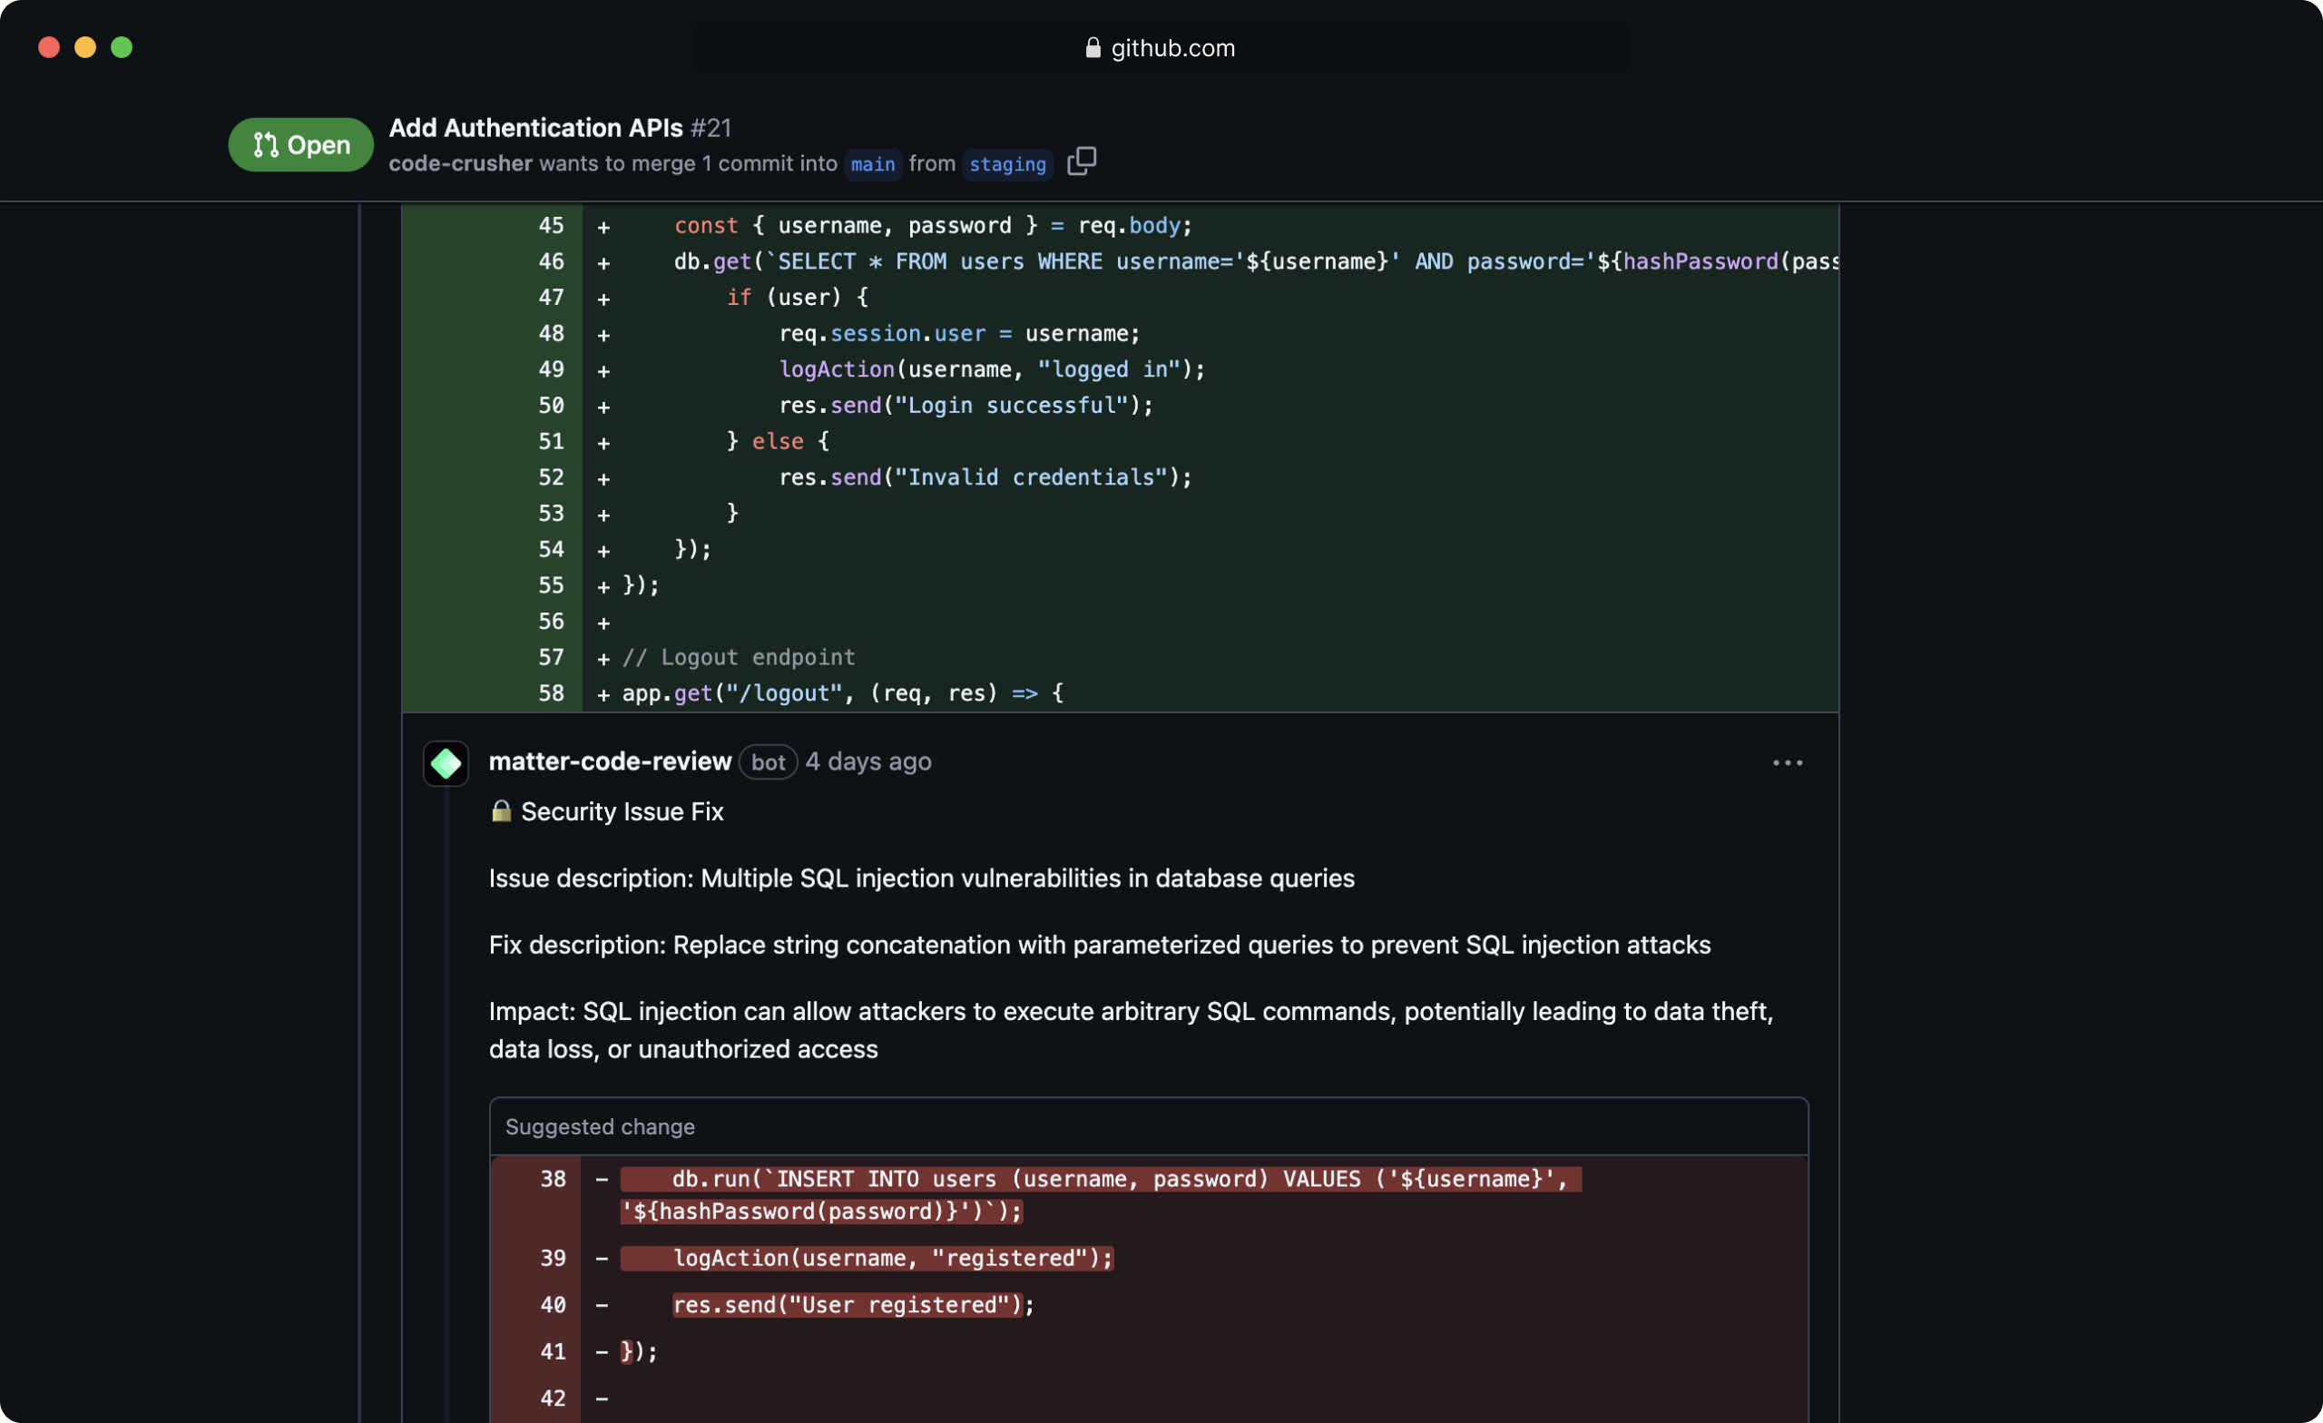Click suggested change line number 38
This screenshot has width=2323, height=1423.
click(554, 1179)
